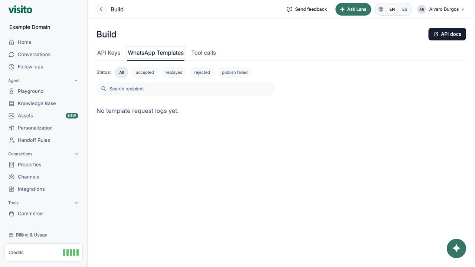This screenshot has width=475, height=267.
Task: Click the AB user avatar
Action: click(422, 9)
